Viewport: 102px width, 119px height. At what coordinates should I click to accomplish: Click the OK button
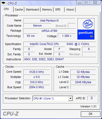click(90, 114)
